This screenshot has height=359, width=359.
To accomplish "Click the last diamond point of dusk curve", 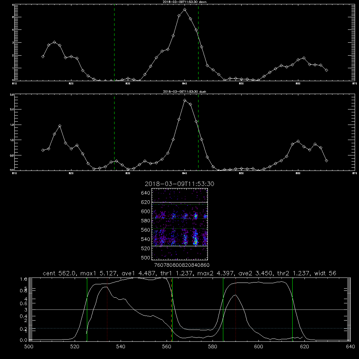I will pyautogui.click(x=326, y=161).
